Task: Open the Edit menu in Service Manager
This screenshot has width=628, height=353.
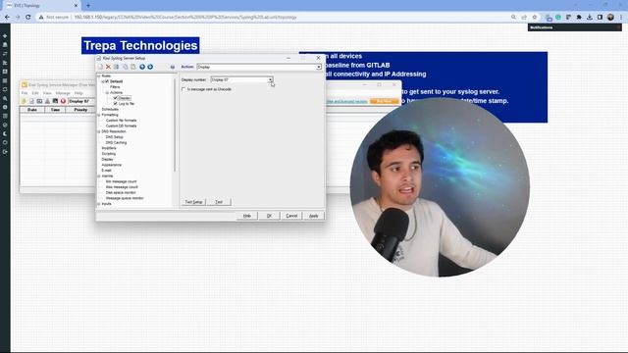Action: pyautogui.click(x=35, y=93)
